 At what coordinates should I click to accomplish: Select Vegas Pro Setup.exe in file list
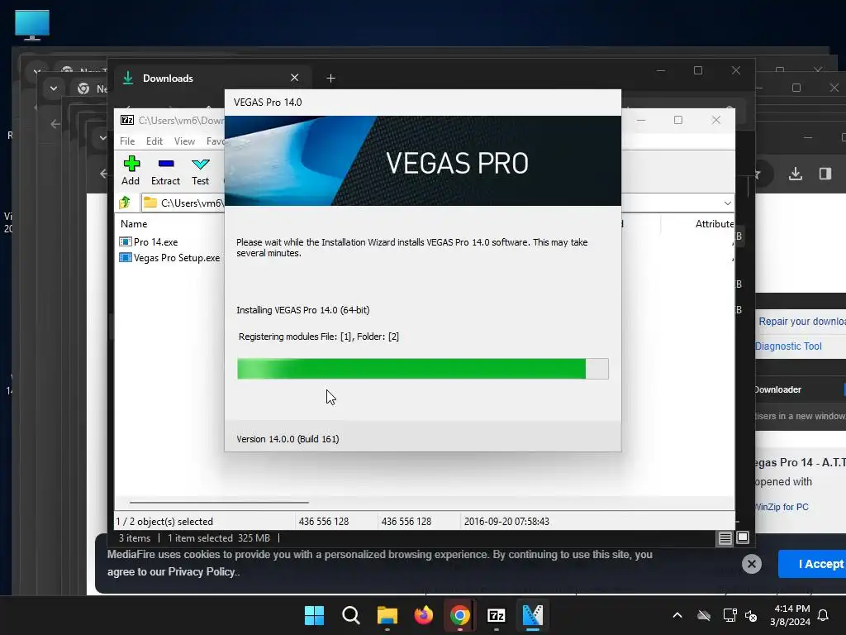point(169,258)
